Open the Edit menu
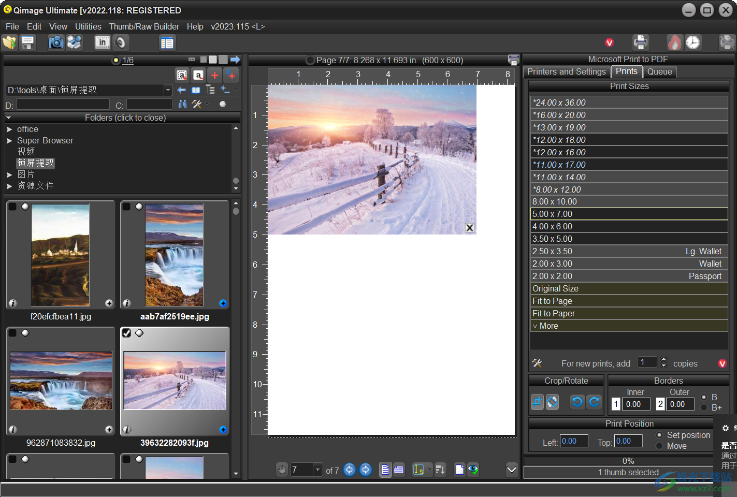Screen dimensions: 737x497 pos(34,26)
